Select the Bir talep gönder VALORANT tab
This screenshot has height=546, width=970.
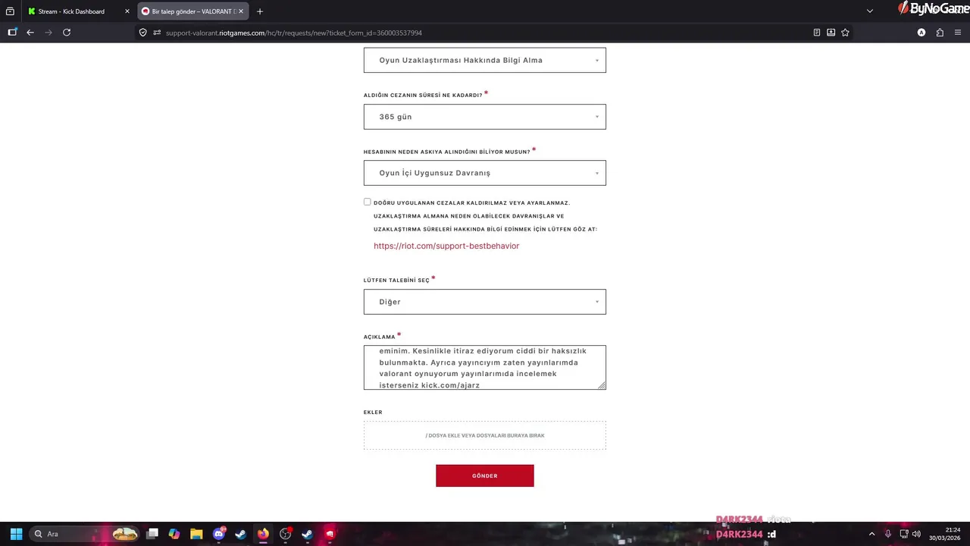pos(192,11)
